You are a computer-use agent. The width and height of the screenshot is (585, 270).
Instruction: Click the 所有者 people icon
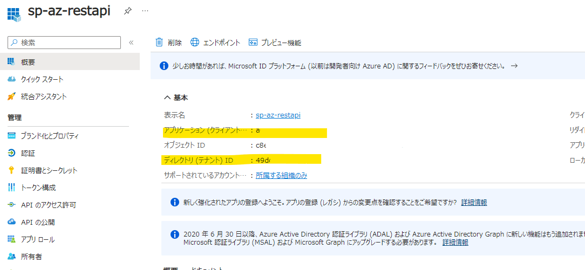[11, 257]
